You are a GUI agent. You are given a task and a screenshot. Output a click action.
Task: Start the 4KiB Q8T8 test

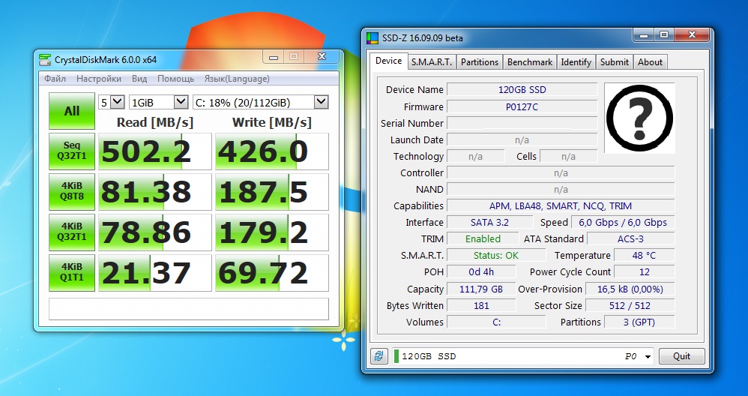(71, 192)
